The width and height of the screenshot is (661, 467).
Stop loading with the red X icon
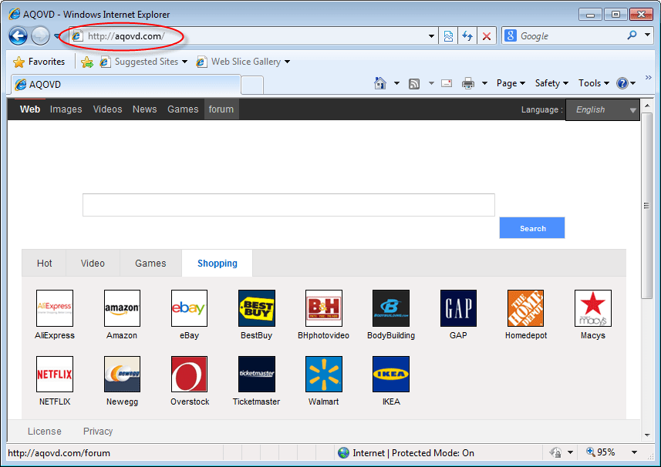point(487,36)
